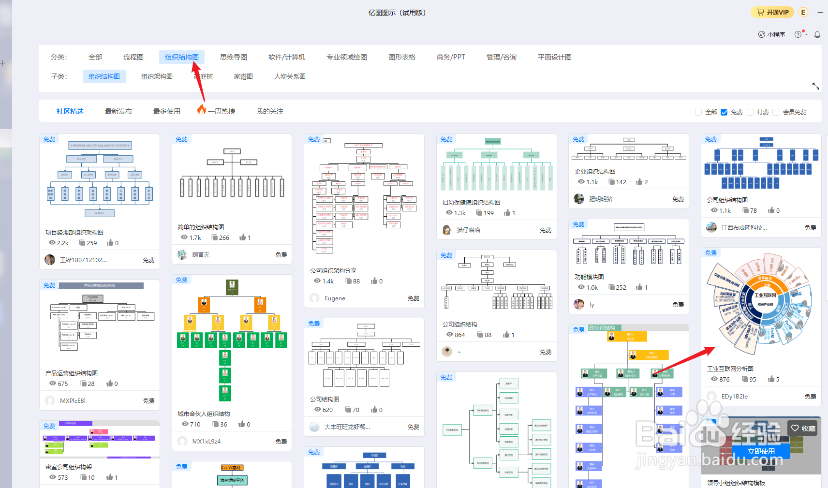Click the 猫仔喵喵 author avatar
This screenshot has width=828, height=488.
tap(446, 230)
